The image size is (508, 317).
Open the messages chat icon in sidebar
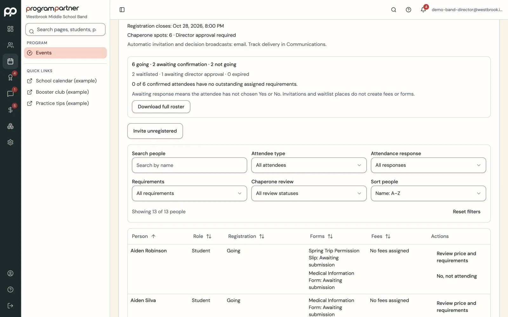point(10,94)
